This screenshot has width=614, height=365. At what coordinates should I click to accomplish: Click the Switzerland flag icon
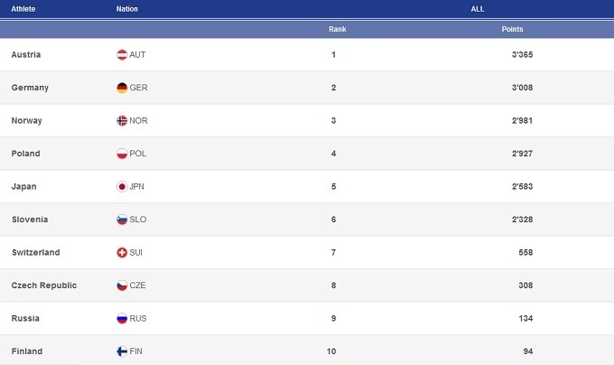coord(122,253)
